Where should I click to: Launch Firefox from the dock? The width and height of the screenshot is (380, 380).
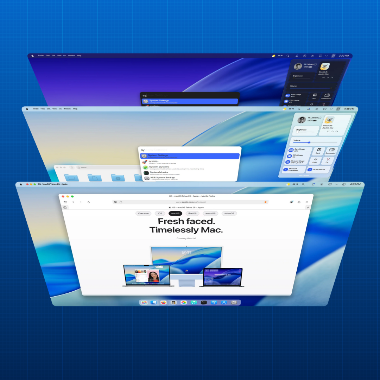164,303
